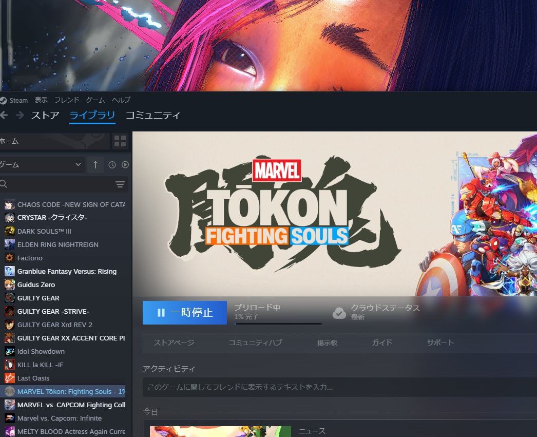Open advanced filter options icon

coord(120,184)
